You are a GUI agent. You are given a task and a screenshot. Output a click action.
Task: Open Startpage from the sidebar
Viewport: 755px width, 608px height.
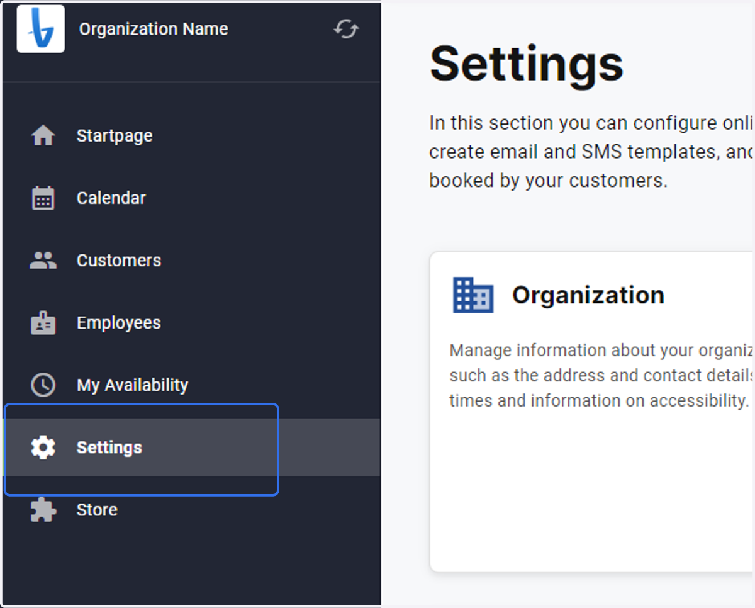[191, 135]
